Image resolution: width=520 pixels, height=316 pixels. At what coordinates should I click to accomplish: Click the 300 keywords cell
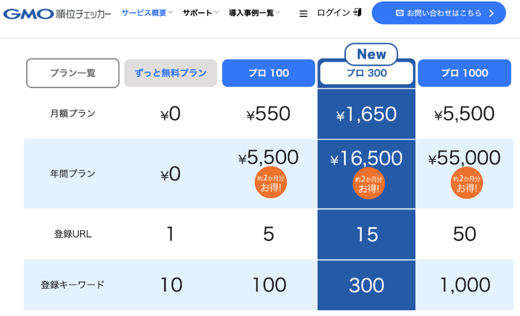366,285
